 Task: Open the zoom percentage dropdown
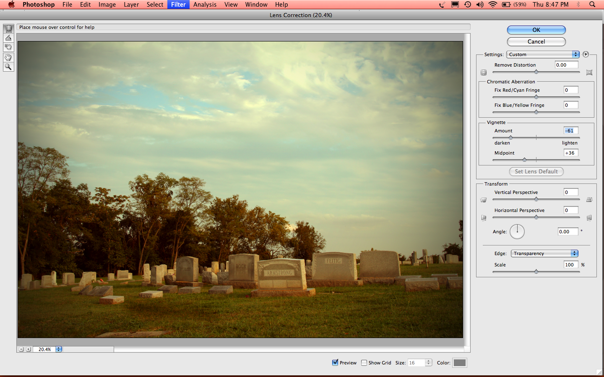point(59,349)
